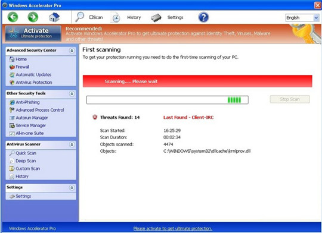Click the blue question mark help icon
Screen dimensions: 322x233
pos(203,17)
